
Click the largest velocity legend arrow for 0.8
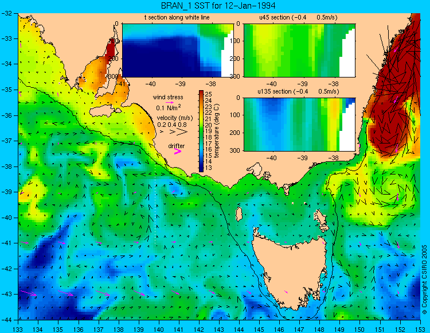click(x=182, y=132)
